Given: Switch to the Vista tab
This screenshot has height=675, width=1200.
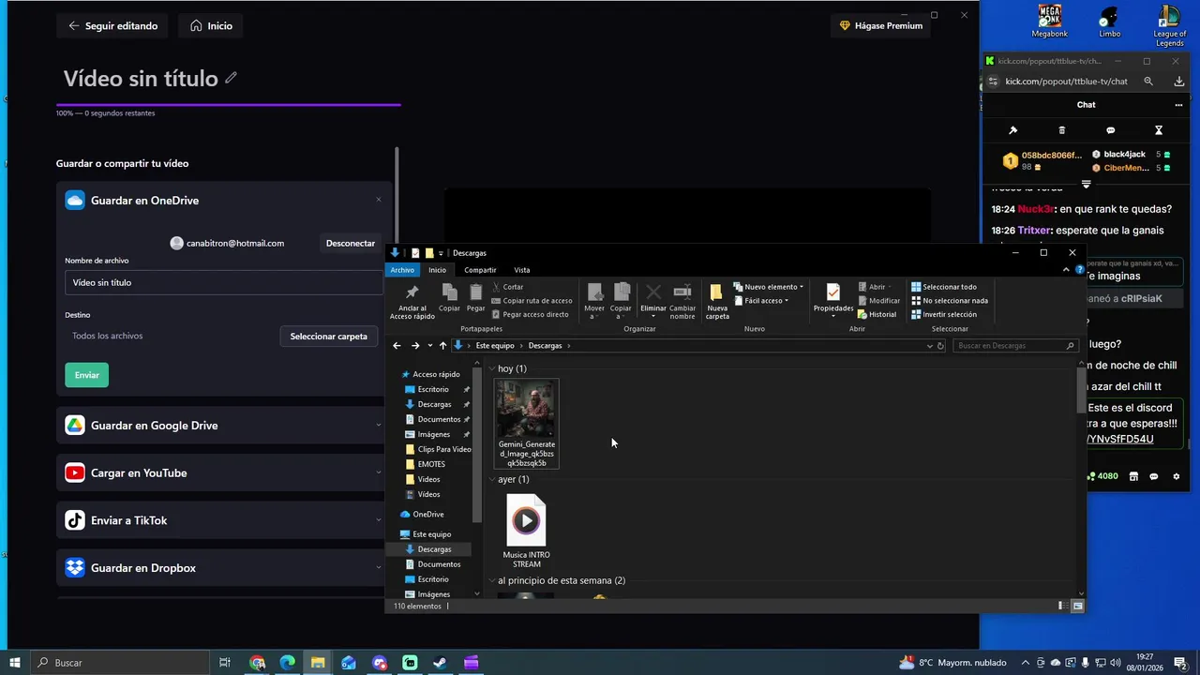Looking at the screenshot, I should pyautogui.click(x=522, y=270).
